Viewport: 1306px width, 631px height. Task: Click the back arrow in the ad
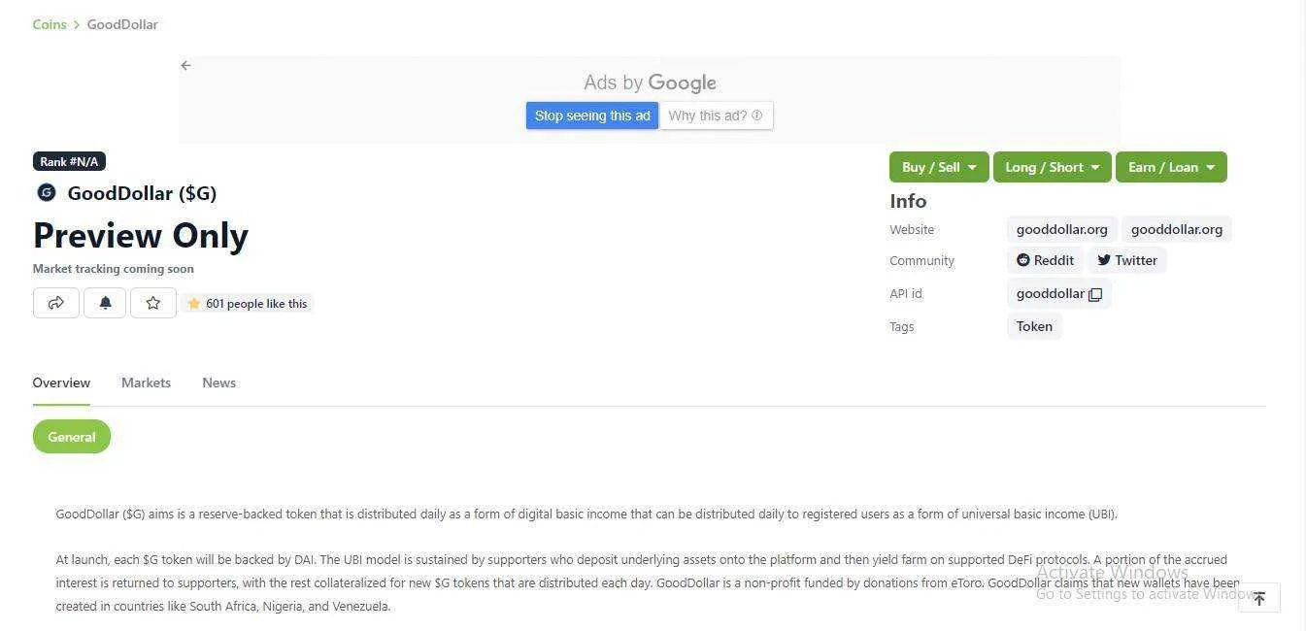click(185, 66)
